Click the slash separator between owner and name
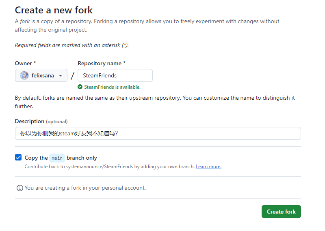 point(72,76)
